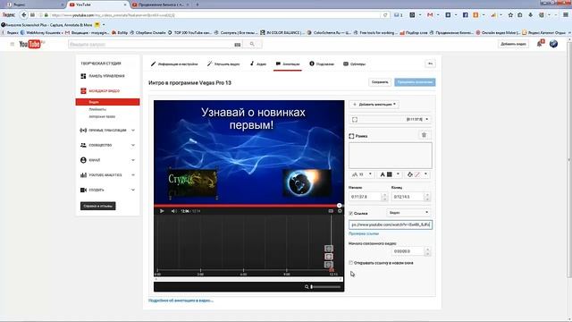The height and width of the screenshot is (322, 572).
Task: Select the middle annotation marker on timeline
Action: tap(329, 257)
